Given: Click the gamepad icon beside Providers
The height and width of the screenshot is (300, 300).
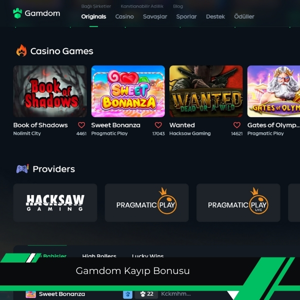Looking at the screenshot, I should pos(22,169).
